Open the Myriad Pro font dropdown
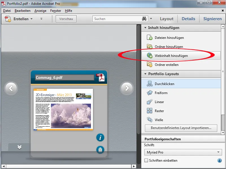Image resolution: width=226 pixels, height=169 pixels. pos(183,152)
